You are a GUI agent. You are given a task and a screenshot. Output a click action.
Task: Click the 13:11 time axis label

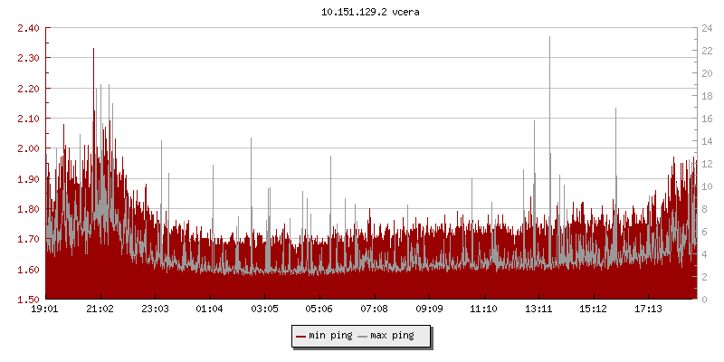(538, 310)
